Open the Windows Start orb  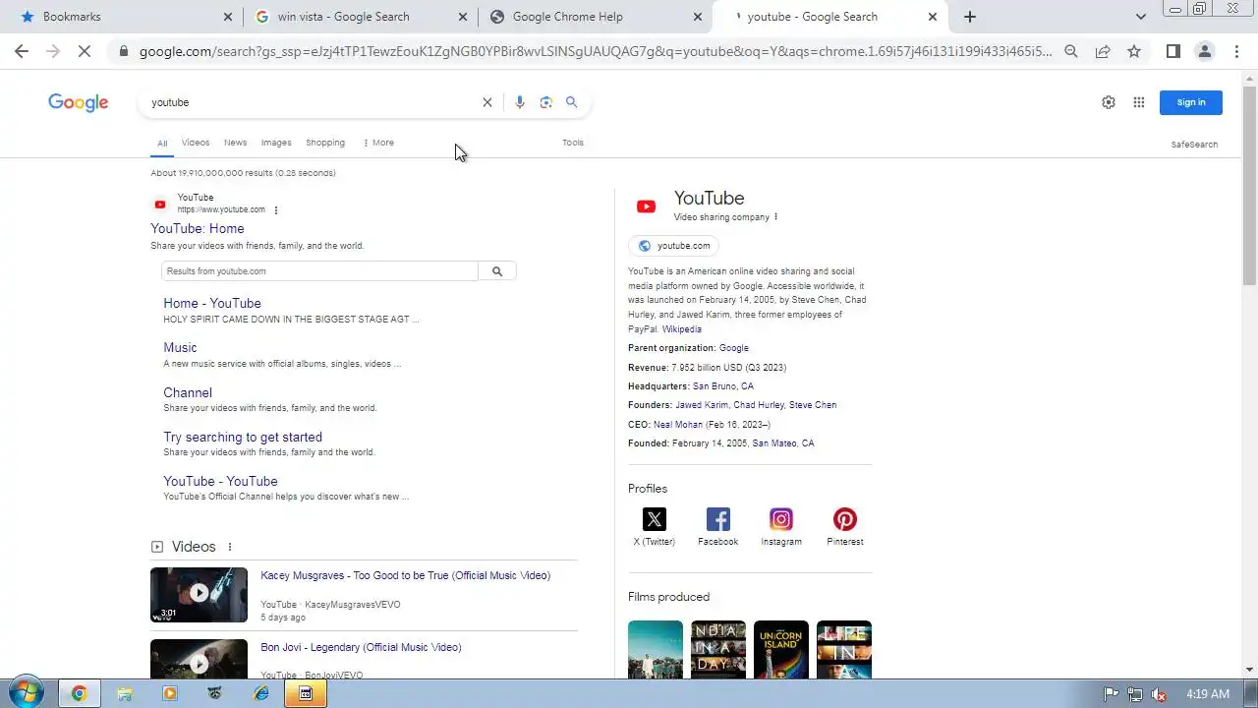[26, 692]
